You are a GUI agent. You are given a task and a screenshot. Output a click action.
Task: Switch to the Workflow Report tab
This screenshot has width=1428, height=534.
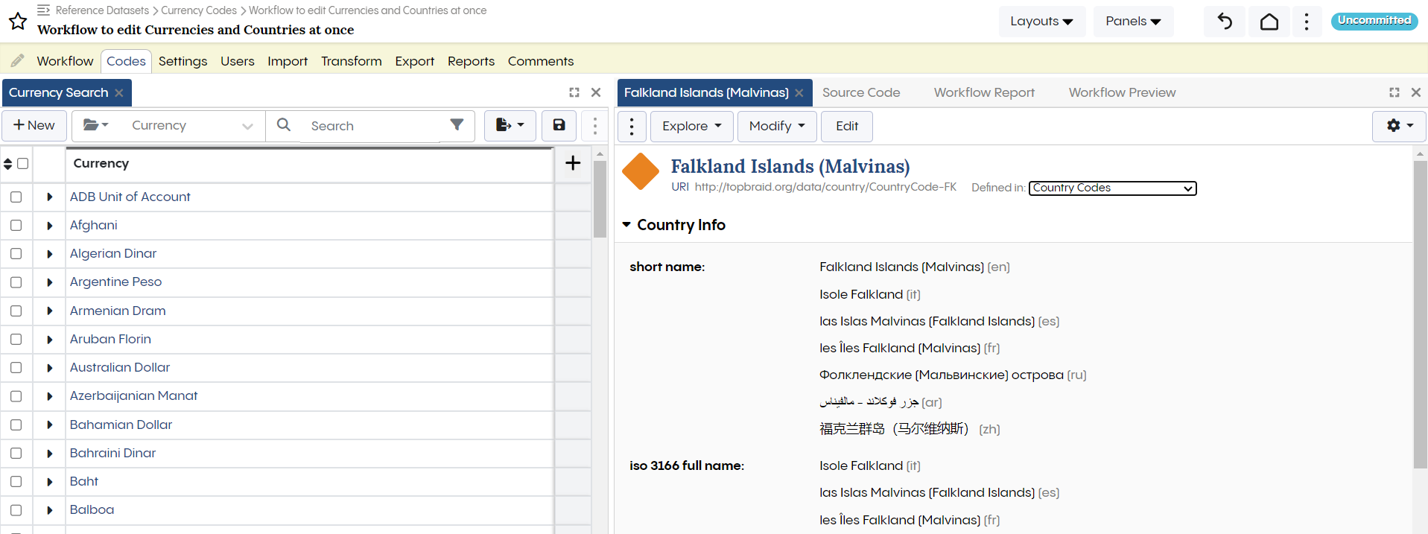983,92
